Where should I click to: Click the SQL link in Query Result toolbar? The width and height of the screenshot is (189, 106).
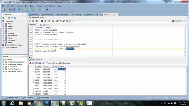pyautogui.click(x=43, y=63)
